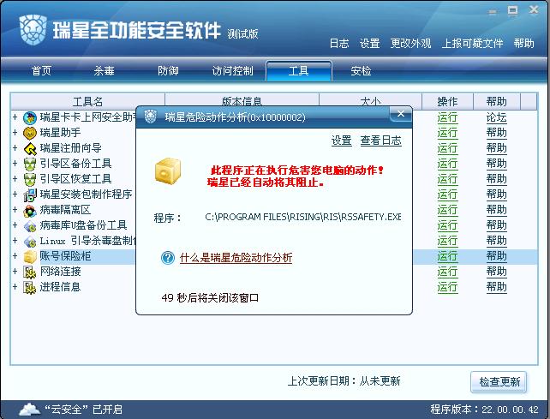Screen dimensions: 550x419
Task: Switch to the 杀毒 tab
Action: click(x=105, y=71)
